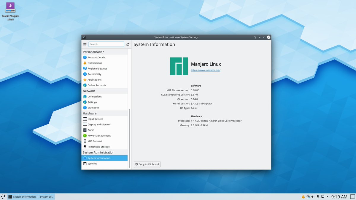Open the manjaro.org website link
Image resolution: width=356 pixels, height=200 pixels.
206,70
